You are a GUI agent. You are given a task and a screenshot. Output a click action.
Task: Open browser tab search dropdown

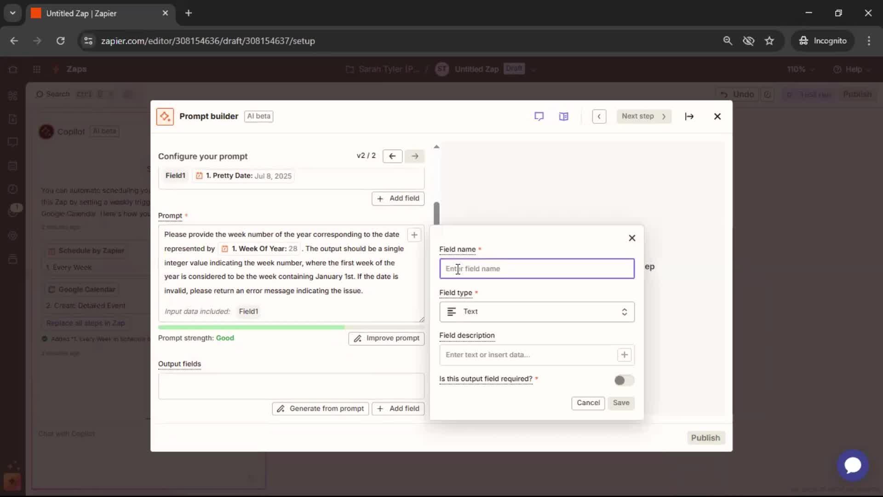(x=13, y=13)
